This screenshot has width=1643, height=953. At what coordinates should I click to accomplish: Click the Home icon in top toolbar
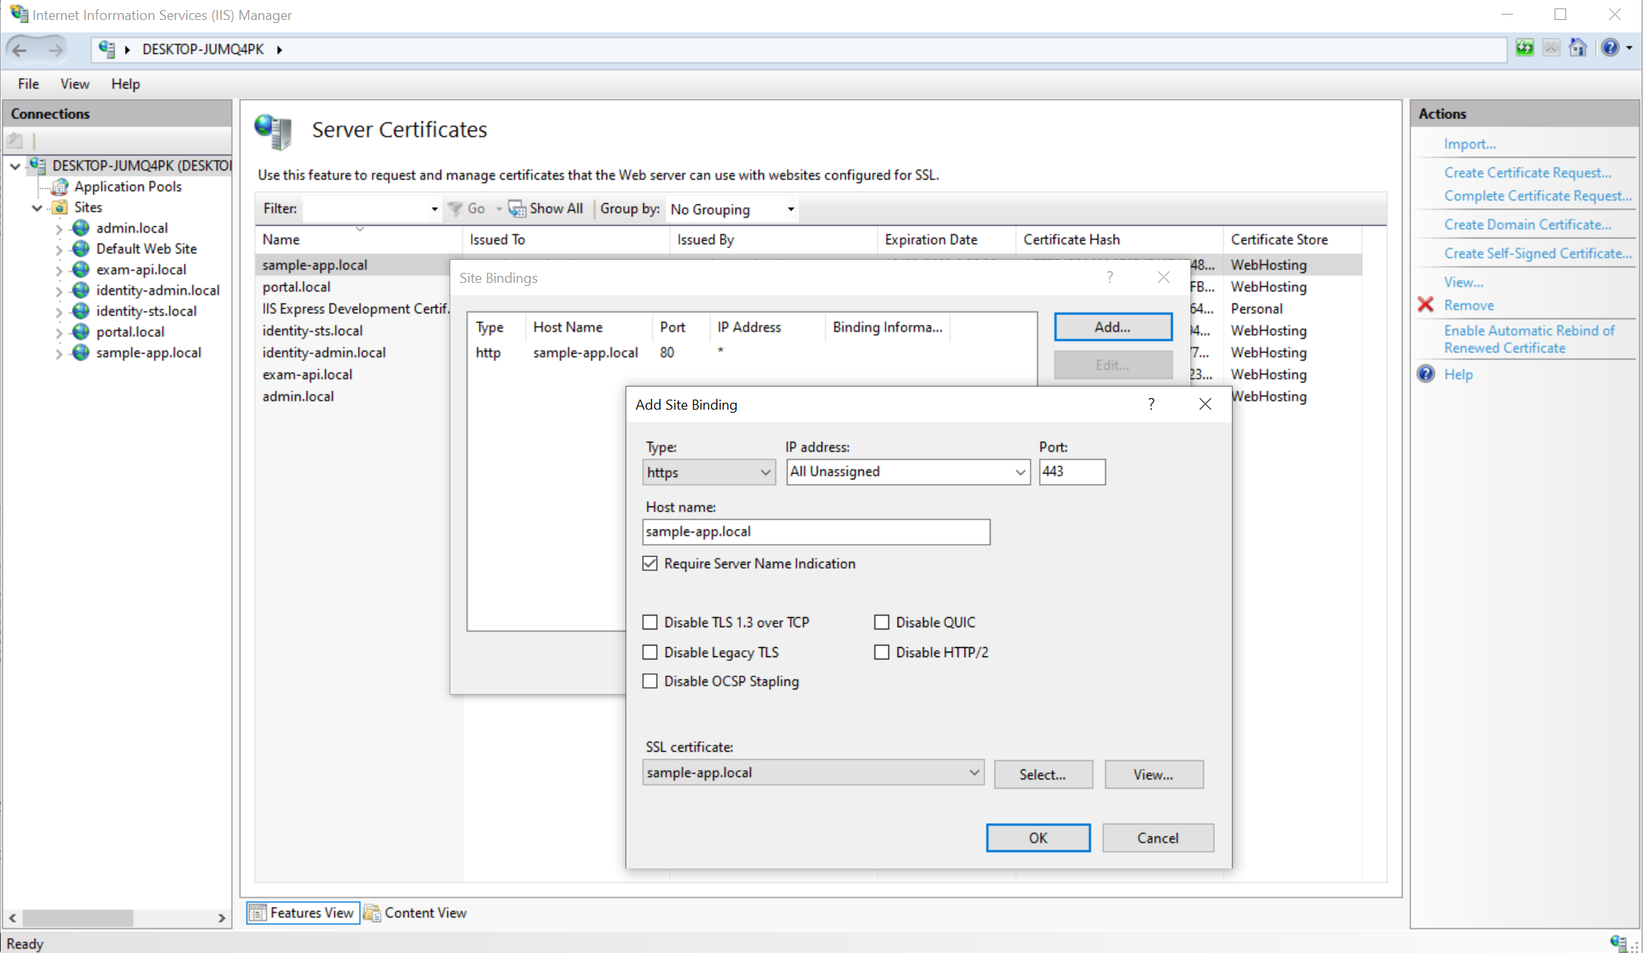click(x=1578, y=48)
